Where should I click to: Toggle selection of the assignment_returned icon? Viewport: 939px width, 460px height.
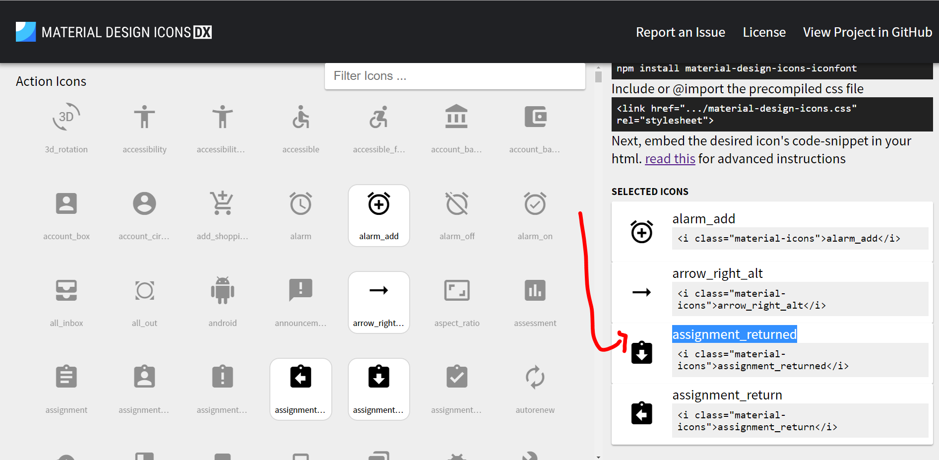click(x=378, y=389)
